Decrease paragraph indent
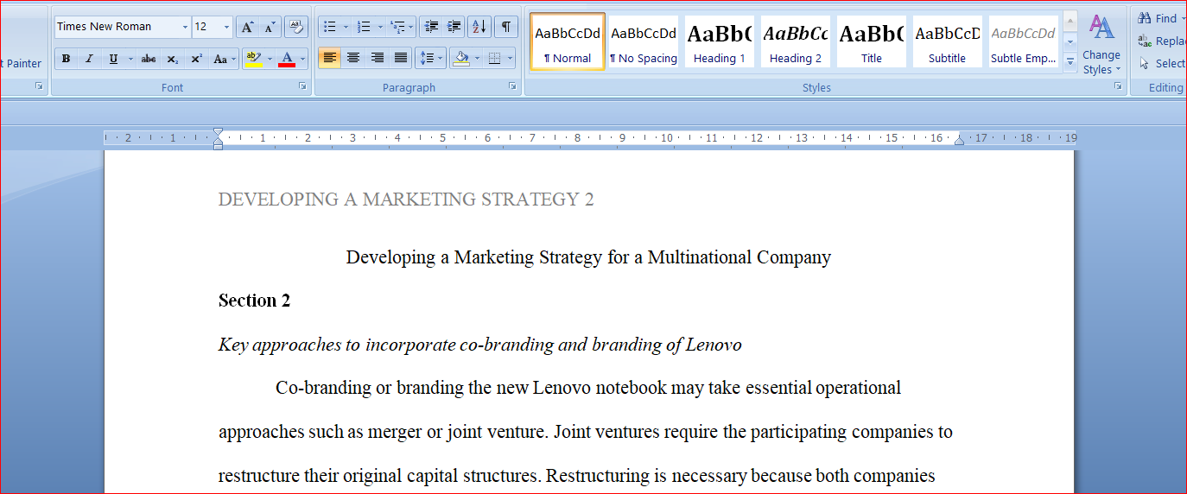 pyautogui.click(x=432, y=27)
